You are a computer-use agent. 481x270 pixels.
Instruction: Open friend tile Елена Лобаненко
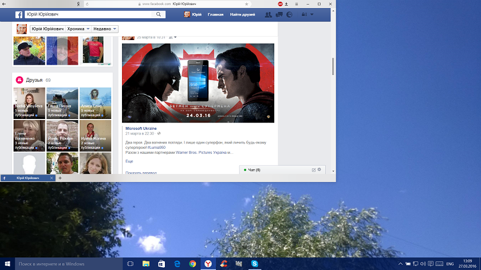[x=29, y=136]
